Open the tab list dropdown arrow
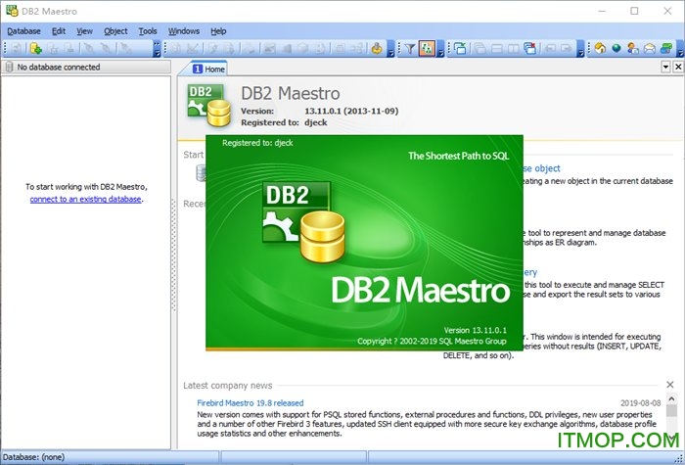Image resolution: width=685 pixels, height=465 pixels. pyautogui.click(x=665, y=67)
